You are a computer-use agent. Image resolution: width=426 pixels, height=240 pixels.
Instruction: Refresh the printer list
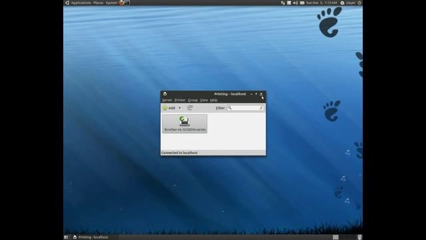point(190,108)
